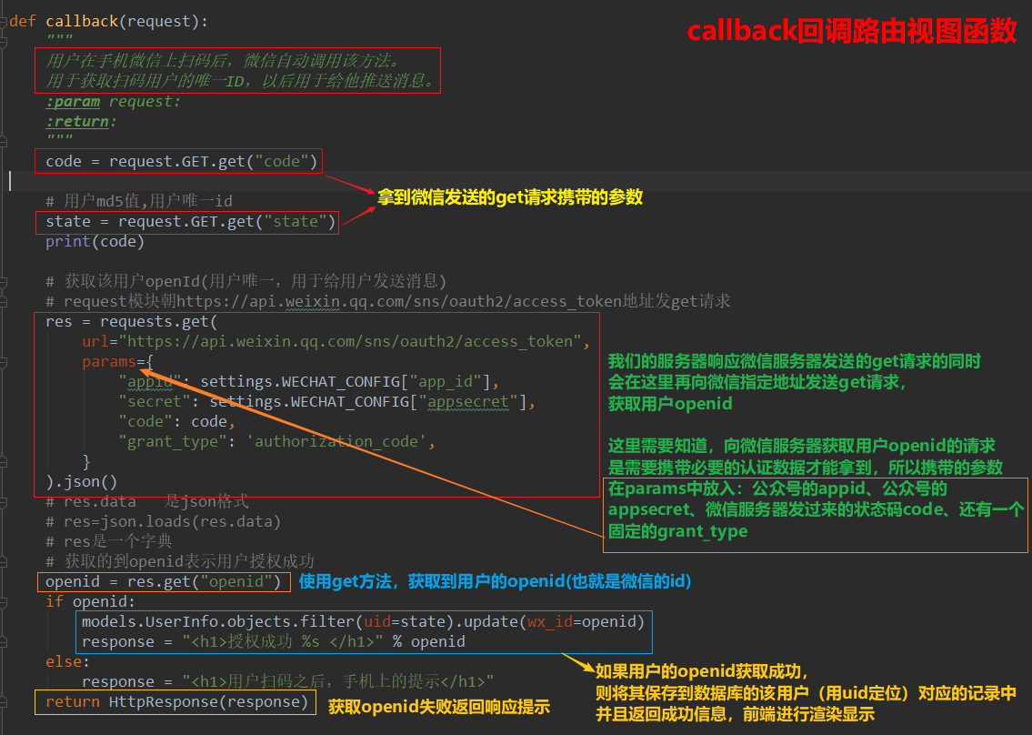
Task: Click the '"secret": settings.WECHAT_CONFIG' line
Action: click(x=327, y=402)
